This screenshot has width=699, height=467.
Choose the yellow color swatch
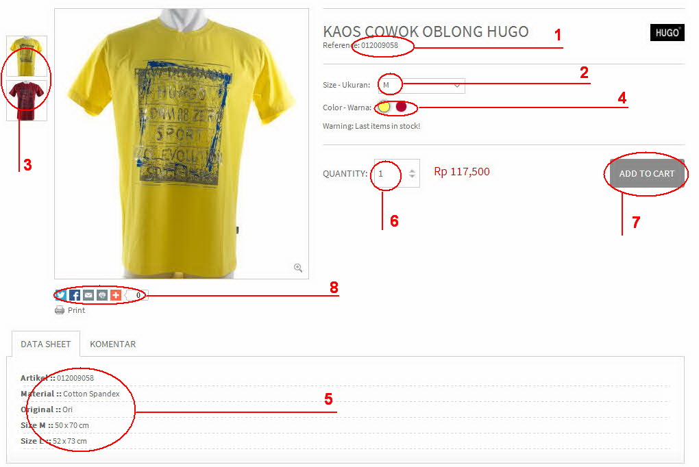(384, 107)
